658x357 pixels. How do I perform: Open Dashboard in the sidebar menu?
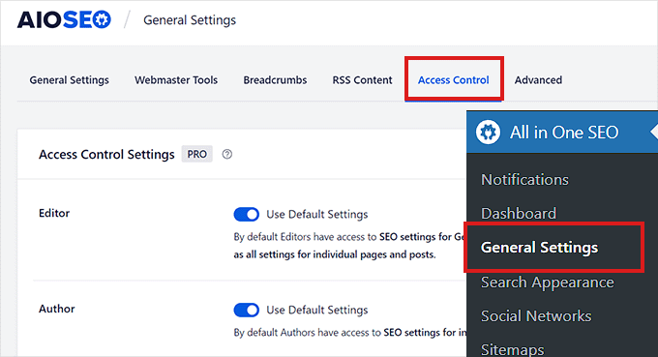(x=519, y=214)
